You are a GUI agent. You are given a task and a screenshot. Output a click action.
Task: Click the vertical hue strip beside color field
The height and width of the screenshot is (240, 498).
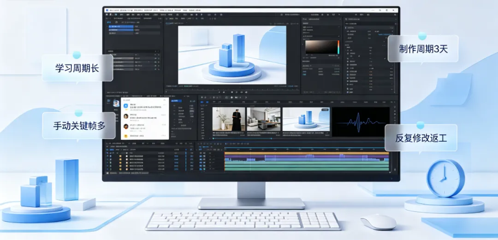pos(338,47)
